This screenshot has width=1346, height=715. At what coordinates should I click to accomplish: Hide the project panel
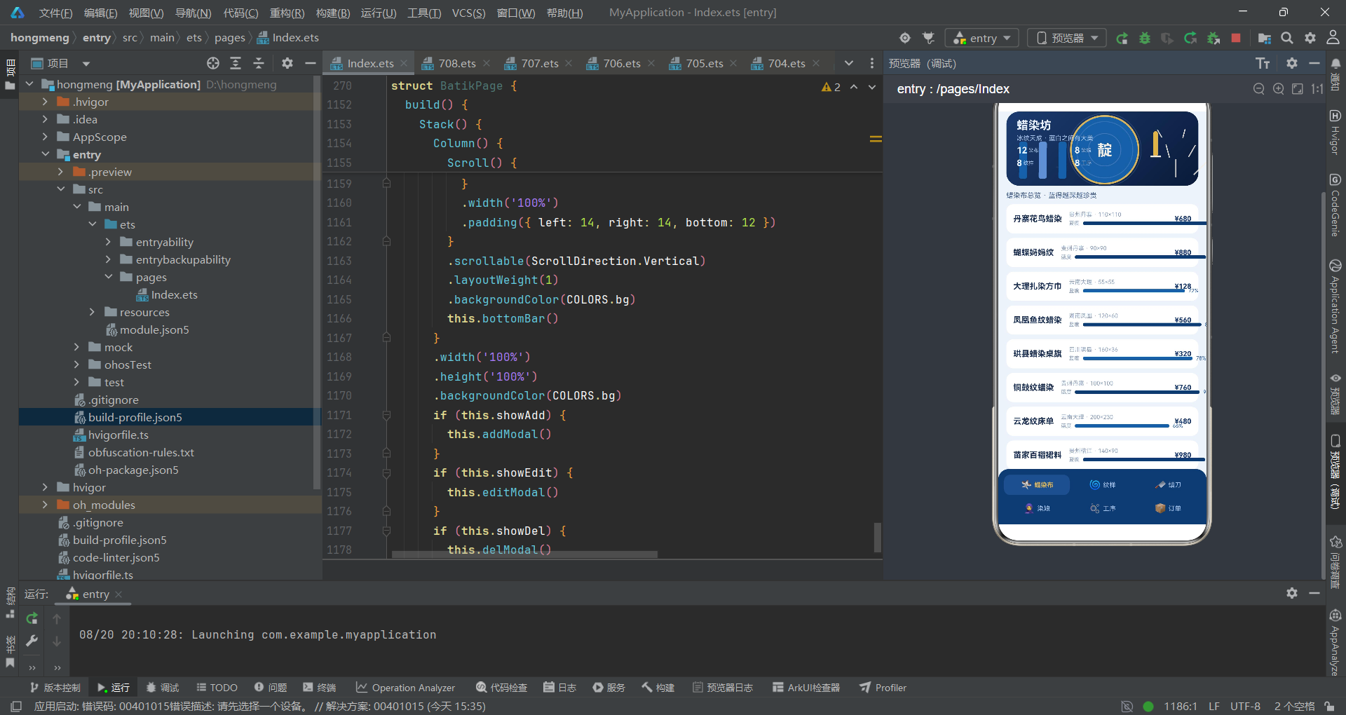pyautogui.click(x=310, y=63)
